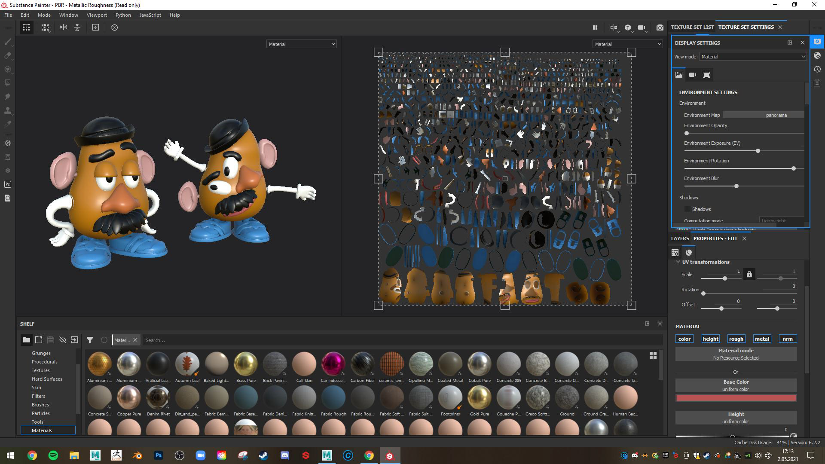Viewport: 825px width, 464px height.
Task: Enable the Shadows checkbox
Action: click(x=687, y=209)
